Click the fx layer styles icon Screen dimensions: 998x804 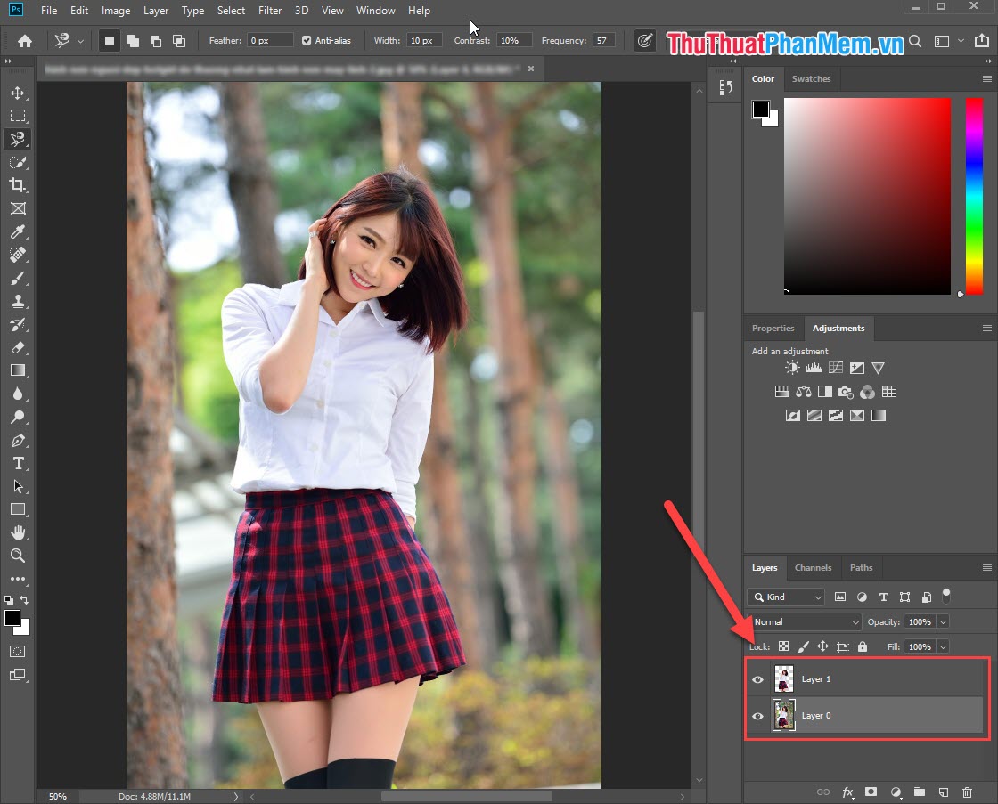(x=847, y=792)
